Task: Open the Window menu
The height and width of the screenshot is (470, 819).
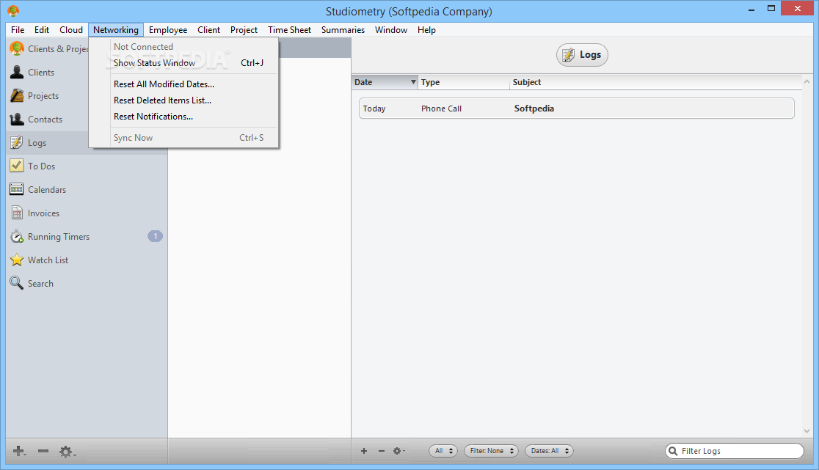Action: (391, 30)
